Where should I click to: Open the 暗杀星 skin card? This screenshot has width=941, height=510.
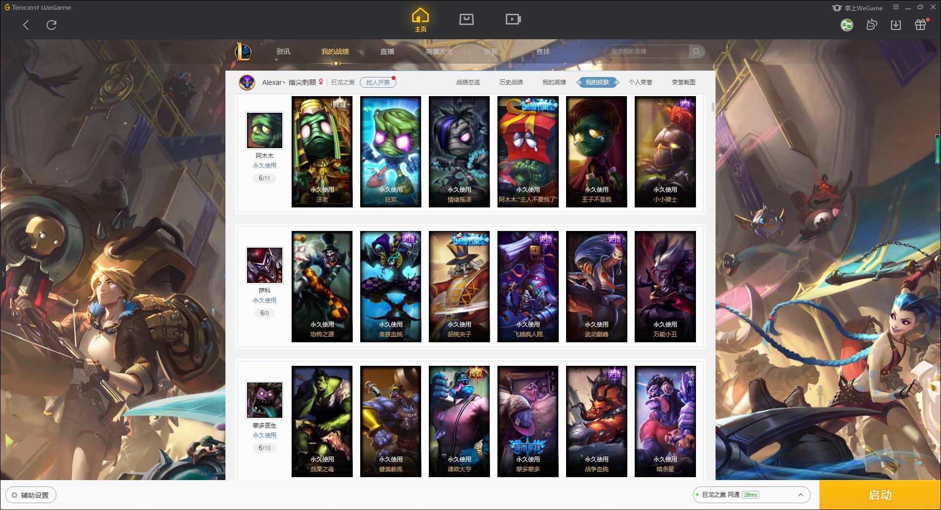(x=665, y=421)
